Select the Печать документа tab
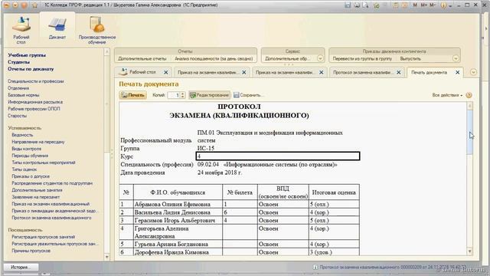The height and width of the screenshot is (276, 490). (x=435, y=72)
